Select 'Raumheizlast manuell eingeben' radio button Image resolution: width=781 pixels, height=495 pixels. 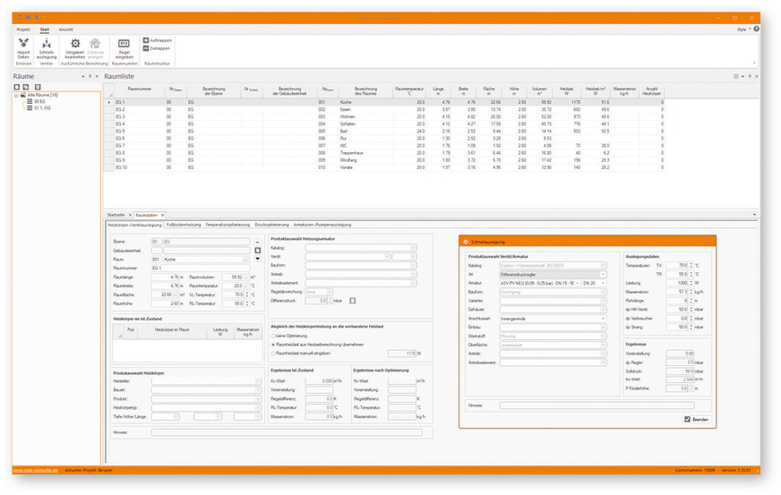[272, 353]
